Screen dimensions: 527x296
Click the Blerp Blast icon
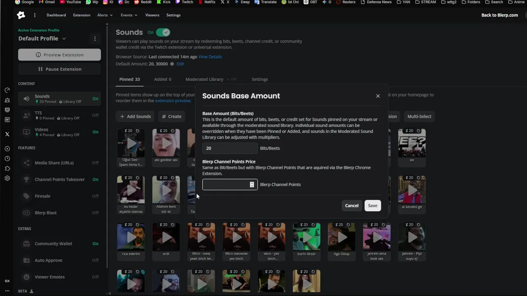(26, 213)
